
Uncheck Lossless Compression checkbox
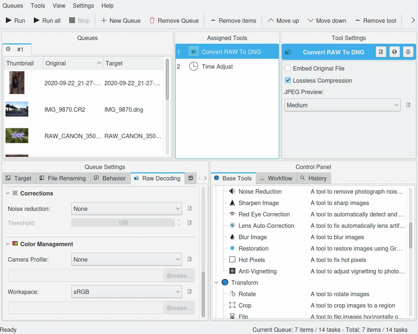pyautogui.click(x=288, y=80)
